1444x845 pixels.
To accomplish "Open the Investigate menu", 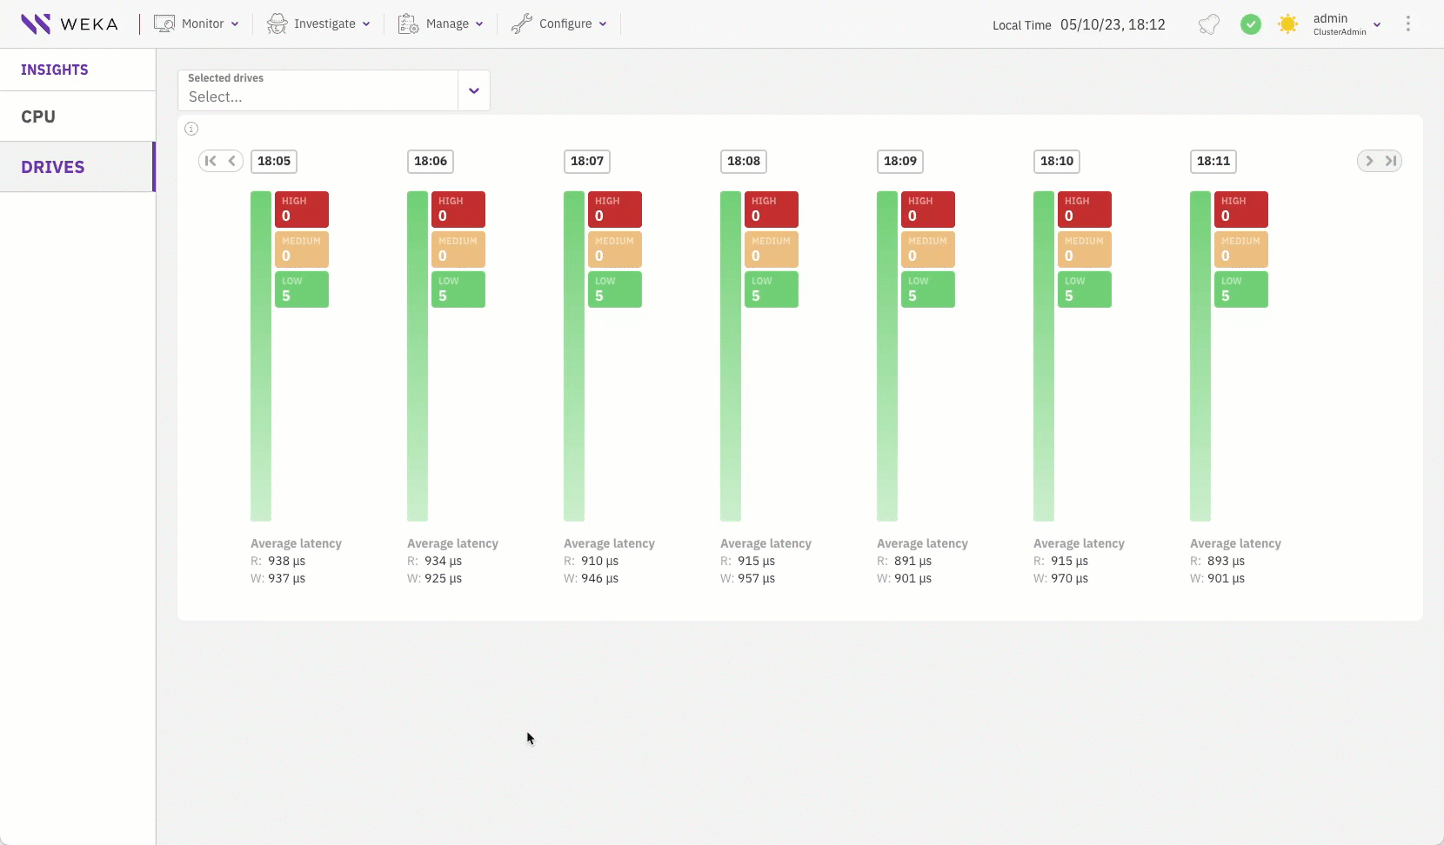I will click(318, 23).
